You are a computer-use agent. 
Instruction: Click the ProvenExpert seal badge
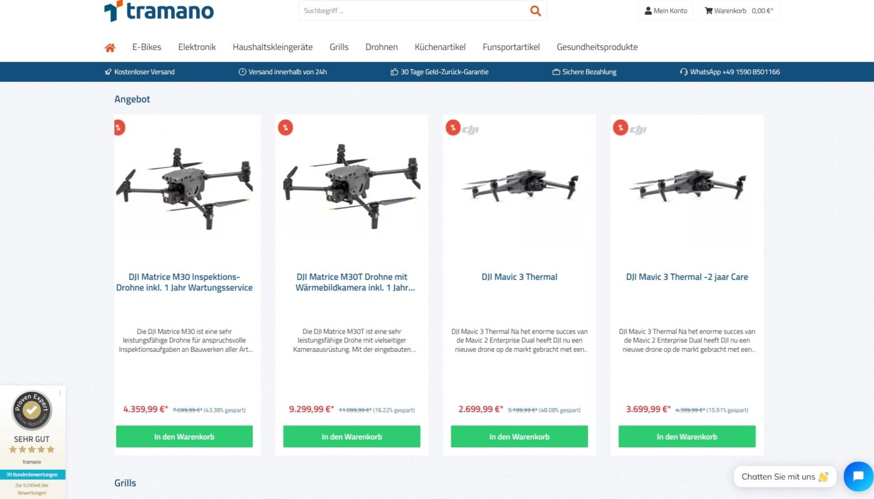pos(32,410)
